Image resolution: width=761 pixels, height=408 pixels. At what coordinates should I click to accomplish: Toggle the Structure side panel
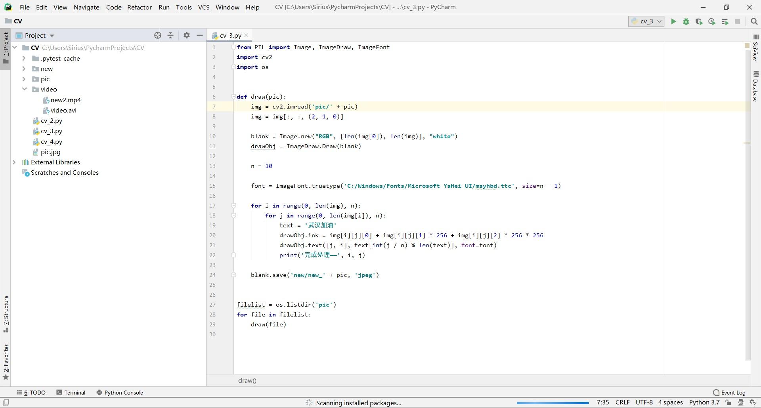6,314
